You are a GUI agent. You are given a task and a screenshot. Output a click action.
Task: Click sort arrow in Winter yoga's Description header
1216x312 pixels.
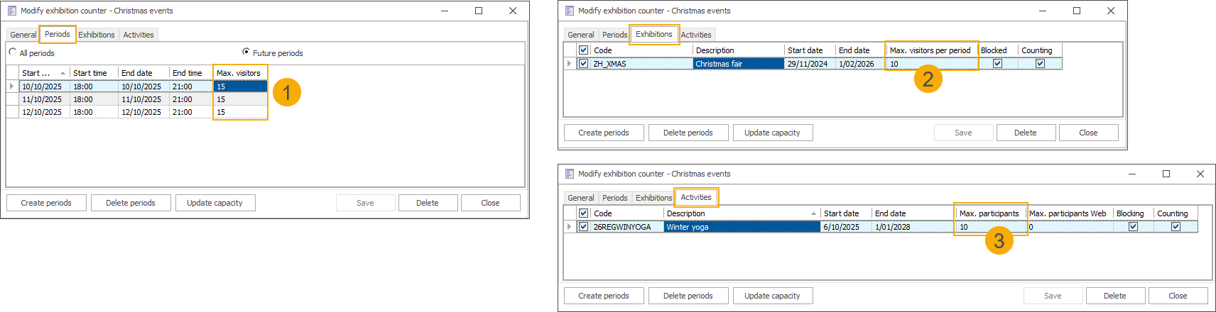click(813, 213)
